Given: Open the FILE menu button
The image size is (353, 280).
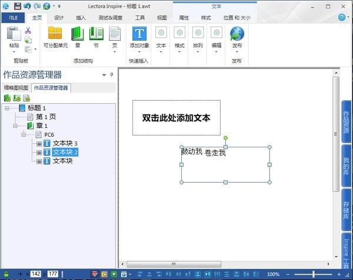Looking at the screenshot, I should 13,18.
